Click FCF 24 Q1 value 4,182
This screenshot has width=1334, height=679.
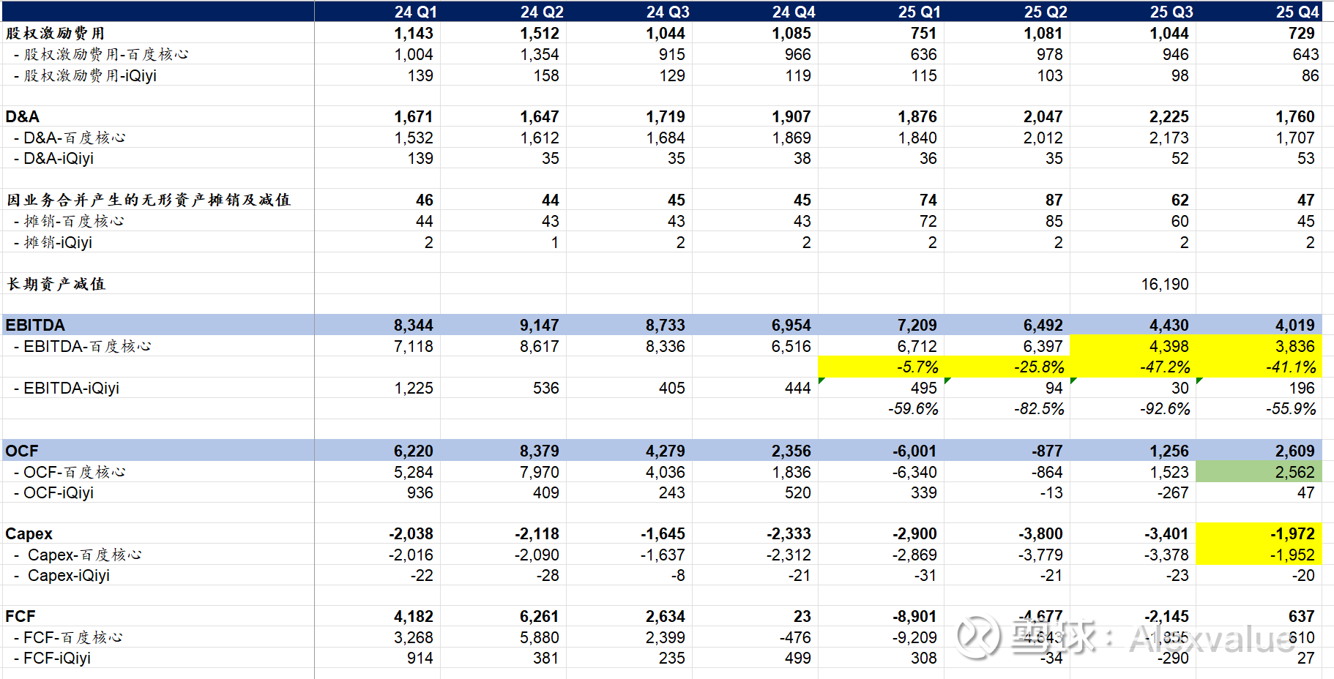point(413,616)
